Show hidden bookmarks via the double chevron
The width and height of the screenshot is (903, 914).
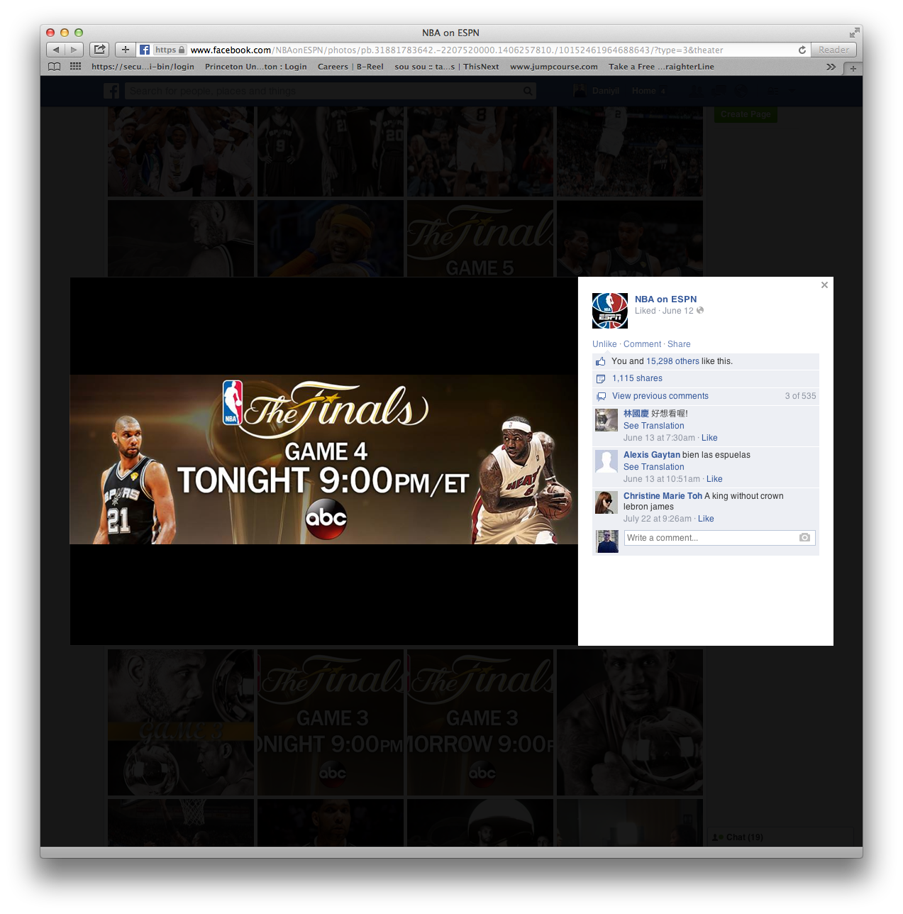[831, 67]
